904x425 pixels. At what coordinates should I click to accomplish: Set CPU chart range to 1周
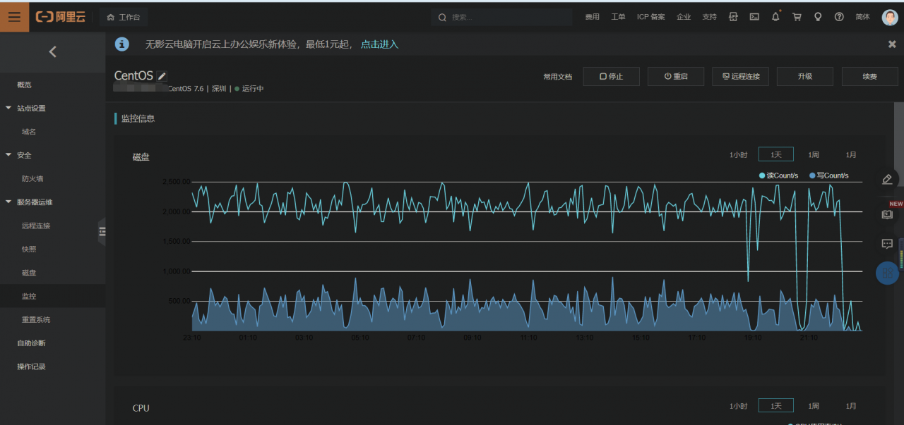tap(814, 406)
